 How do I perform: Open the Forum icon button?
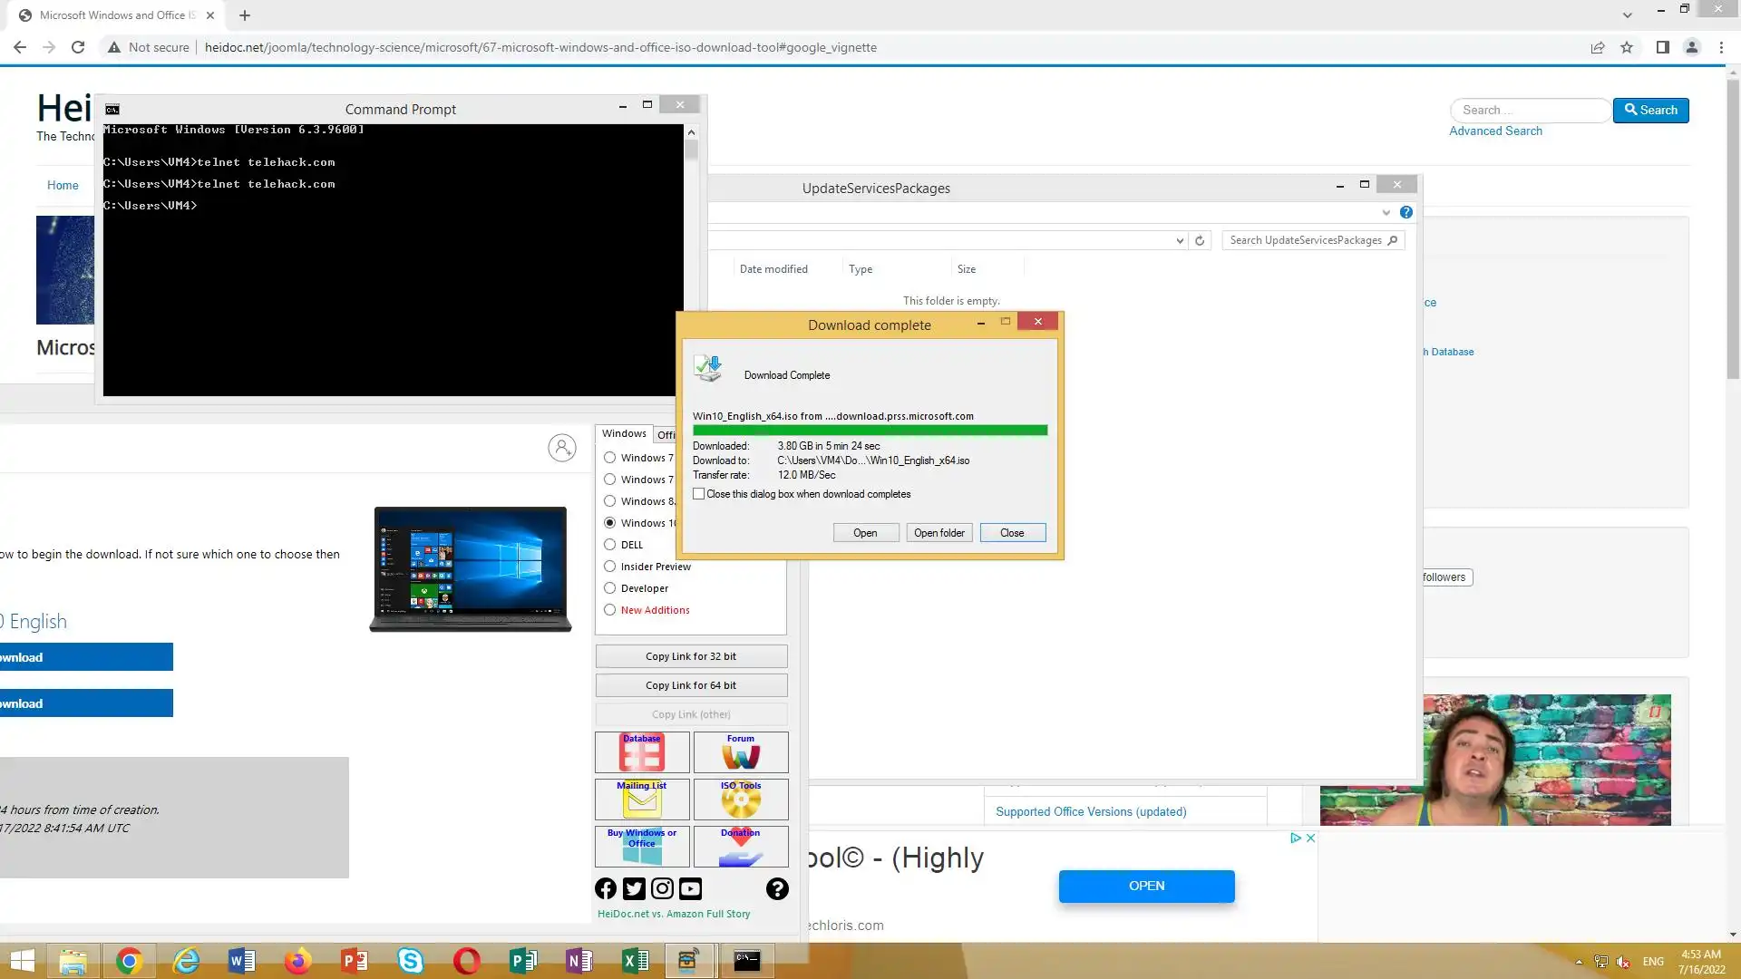coord(741,752)
